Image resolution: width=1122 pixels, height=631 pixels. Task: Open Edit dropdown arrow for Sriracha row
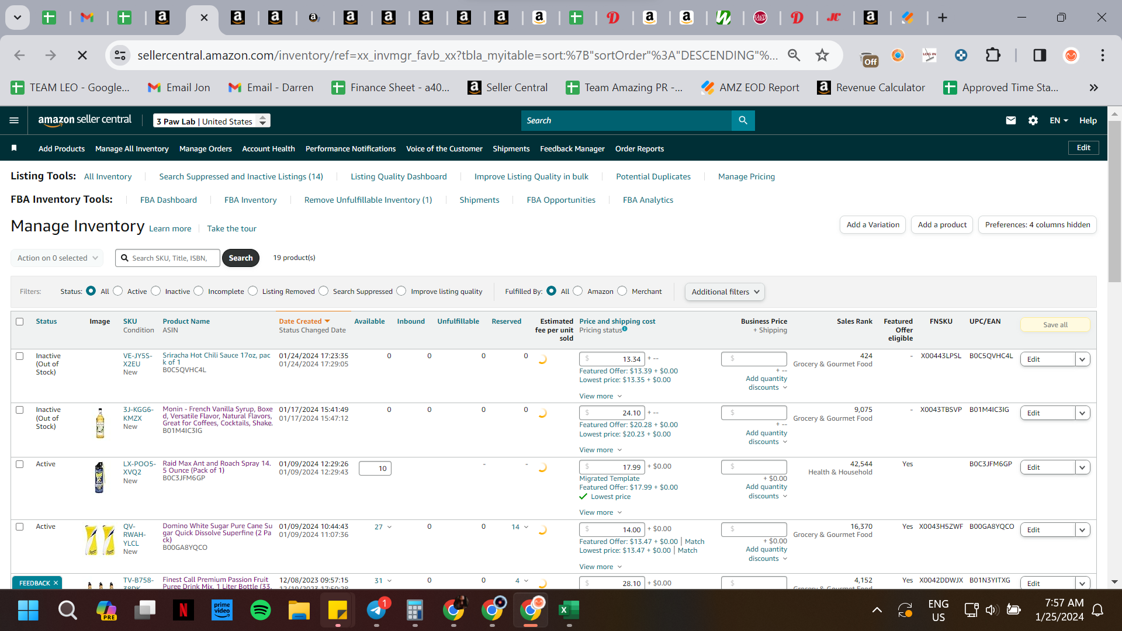(1082, 359)
